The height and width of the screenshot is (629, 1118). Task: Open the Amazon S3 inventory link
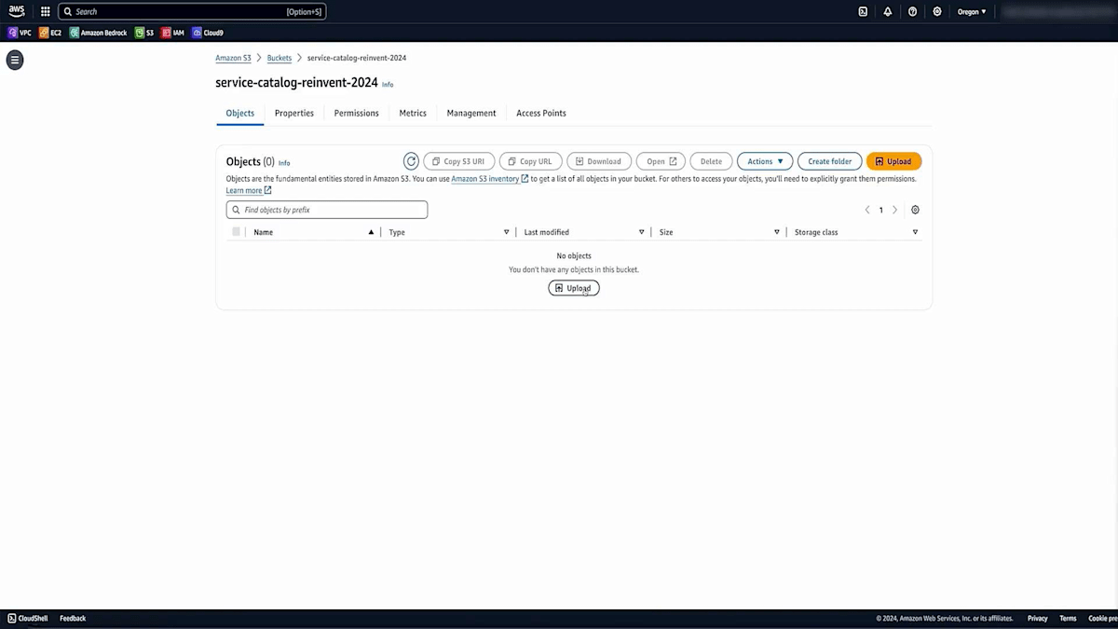coord(489,179)
